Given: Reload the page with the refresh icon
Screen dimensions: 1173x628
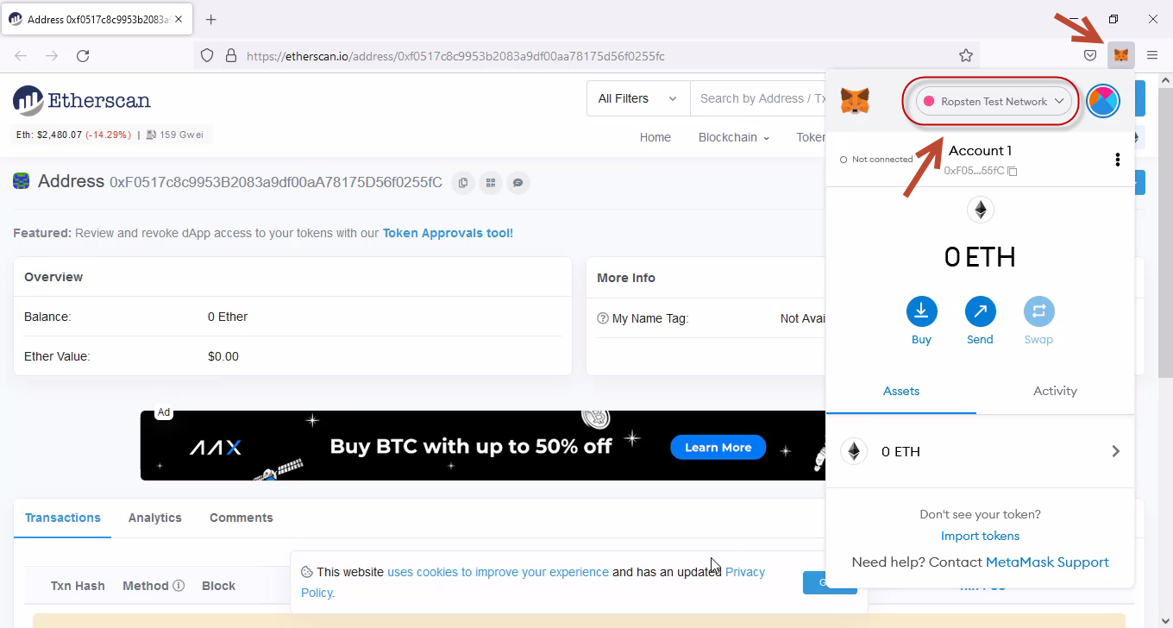Looking at the screenshot, I should [x=83, y=55].
